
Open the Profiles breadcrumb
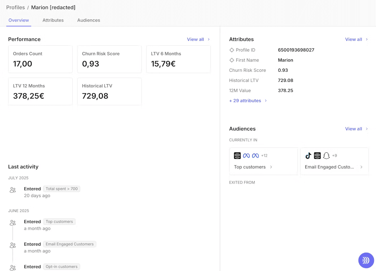click(x=15, y=7)
